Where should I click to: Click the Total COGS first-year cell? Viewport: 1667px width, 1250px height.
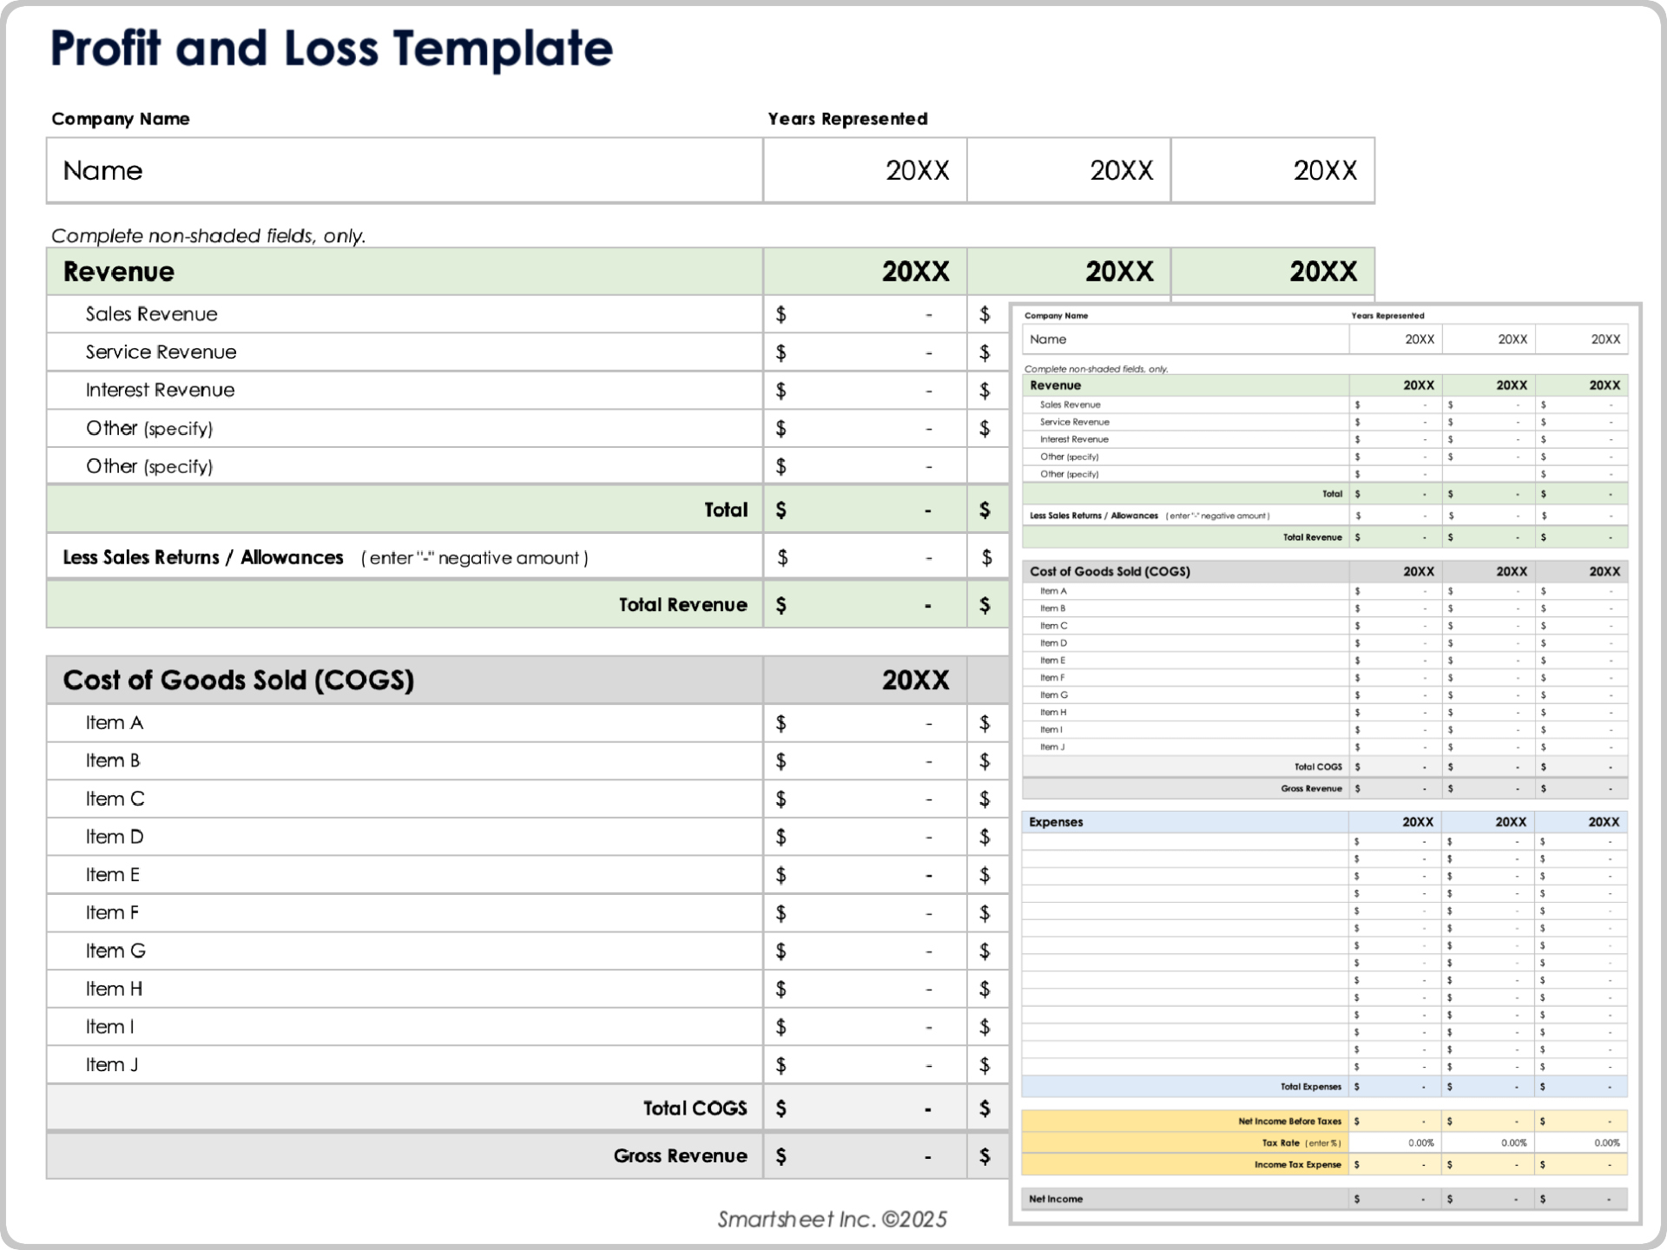click(865, 1109)
